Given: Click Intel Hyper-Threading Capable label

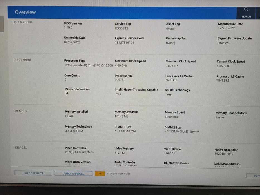Looking at the screenshot, I should [x=136, y=90].
